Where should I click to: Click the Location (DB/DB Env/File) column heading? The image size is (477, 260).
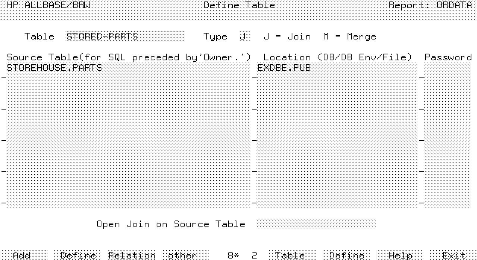(338, 57)
